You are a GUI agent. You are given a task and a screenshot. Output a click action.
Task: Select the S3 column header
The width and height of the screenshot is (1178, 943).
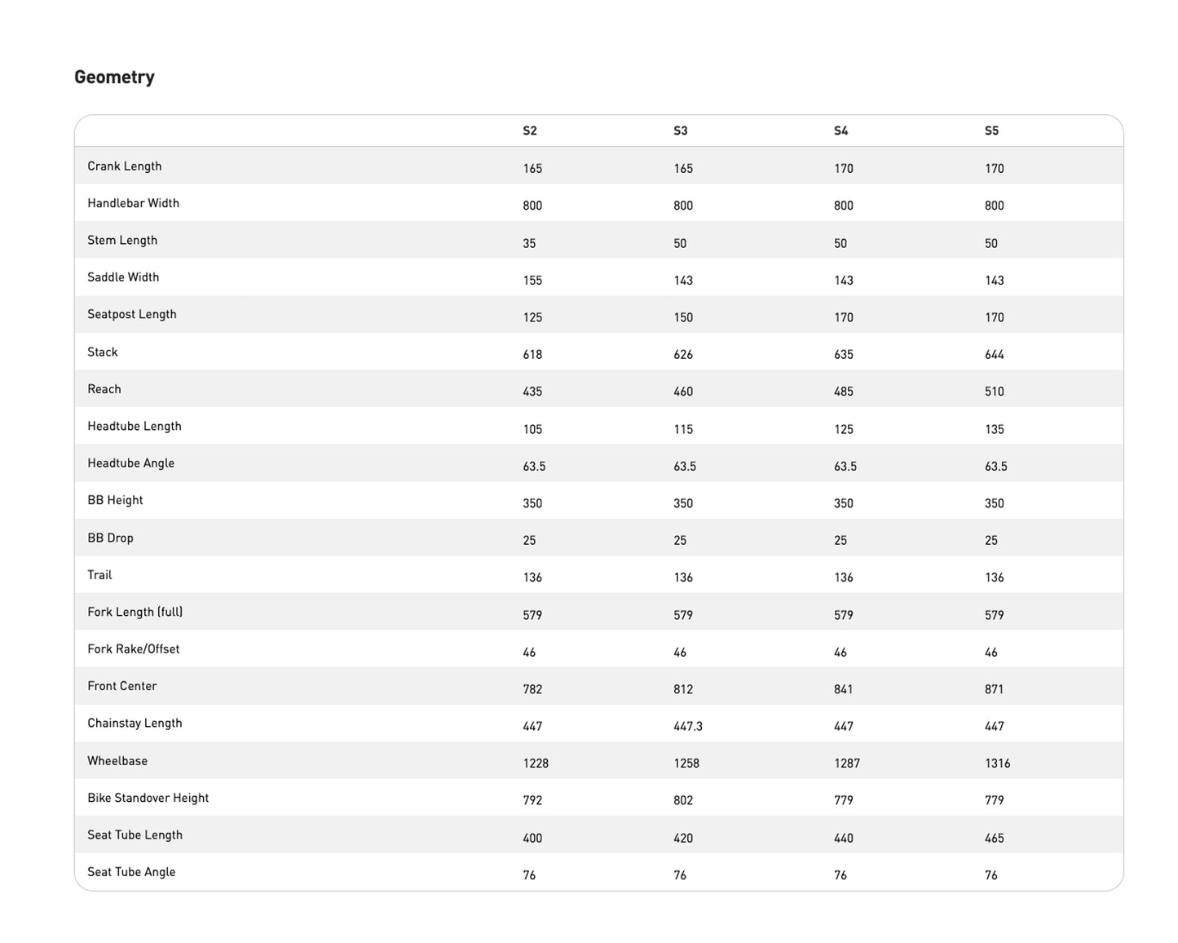tap(681, 131)
